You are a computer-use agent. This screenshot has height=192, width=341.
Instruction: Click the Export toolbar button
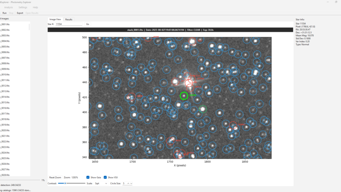coord(20,13)
